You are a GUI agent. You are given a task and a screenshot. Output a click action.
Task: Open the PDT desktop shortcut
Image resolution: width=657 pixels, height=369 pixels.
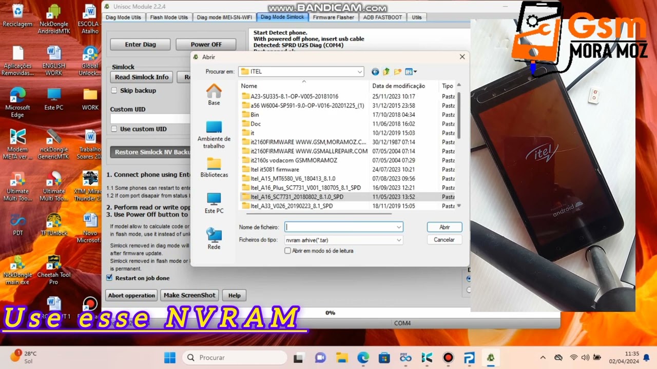(x=17, y=224)
